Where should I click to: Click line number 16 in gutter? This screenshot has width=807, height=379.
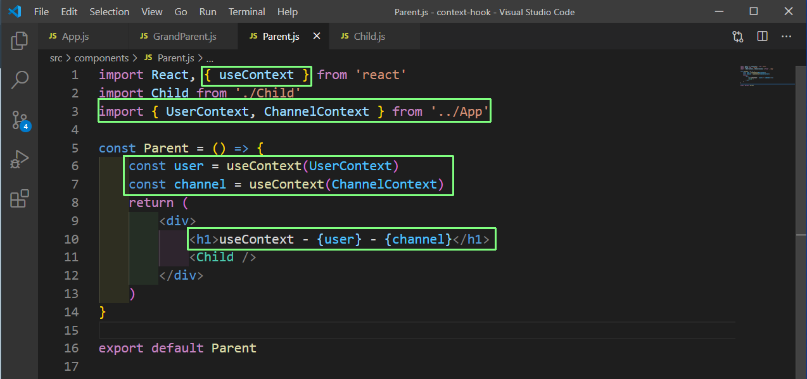click(72, 348)
